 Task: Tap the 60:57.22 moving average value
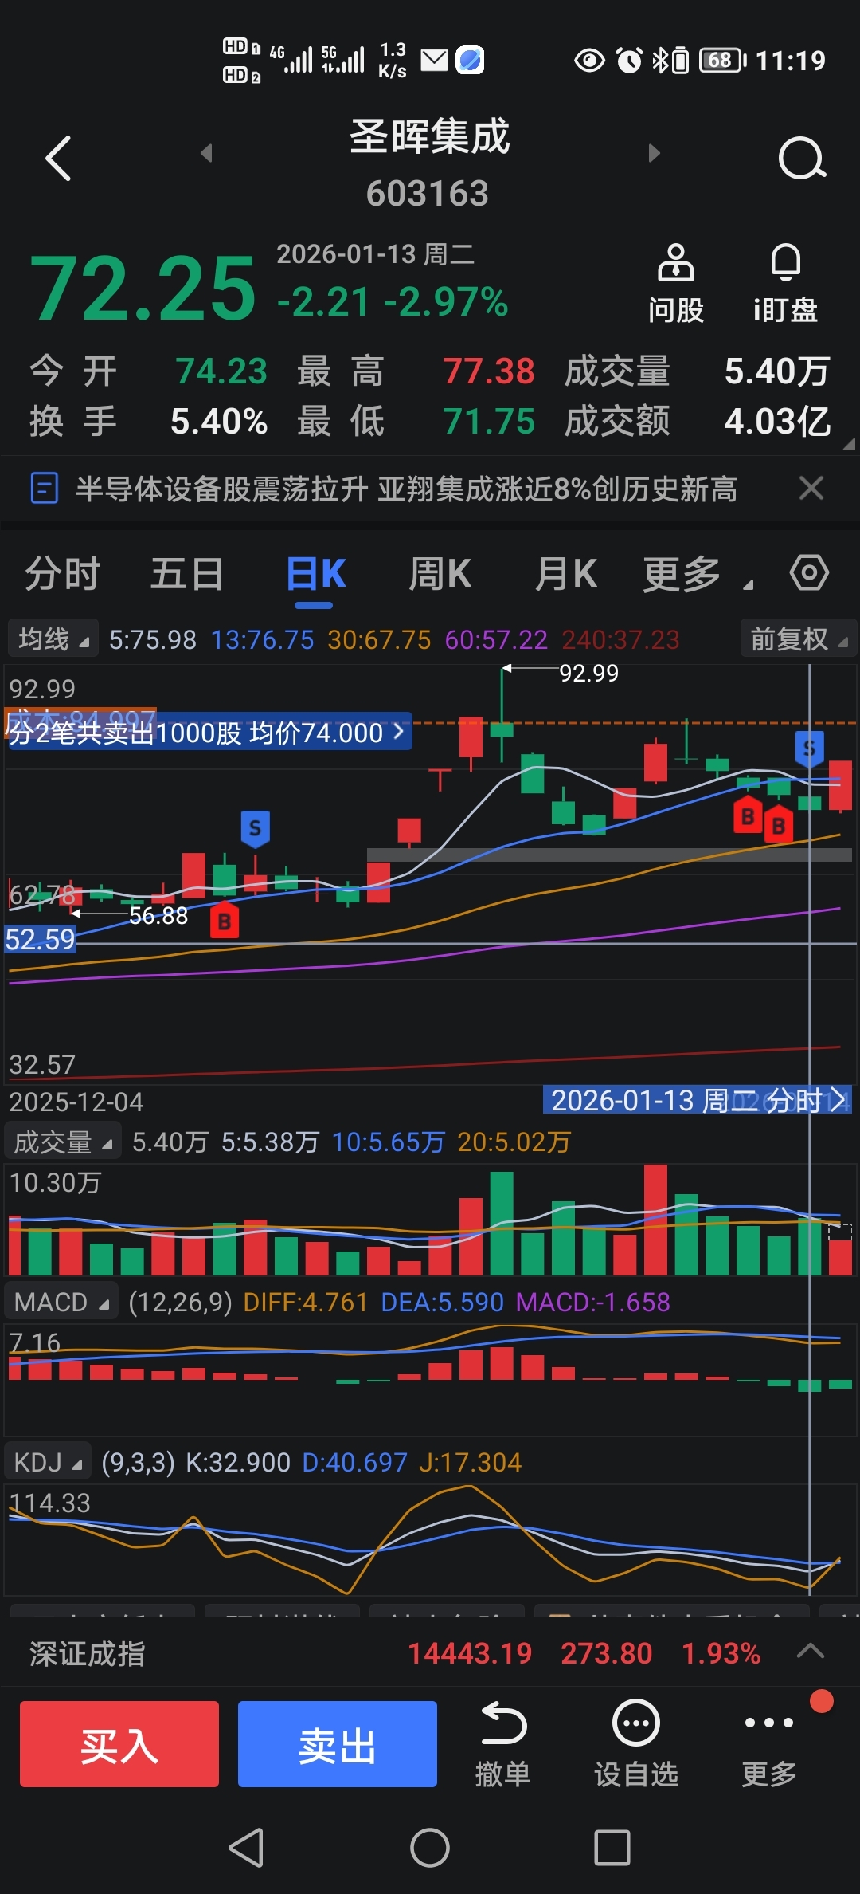click(x=496, y=639)
